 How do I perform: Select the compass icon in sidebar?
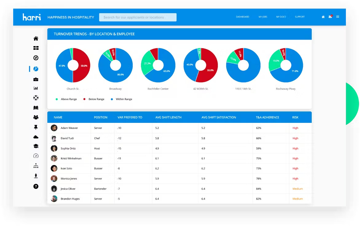[36, 58]
